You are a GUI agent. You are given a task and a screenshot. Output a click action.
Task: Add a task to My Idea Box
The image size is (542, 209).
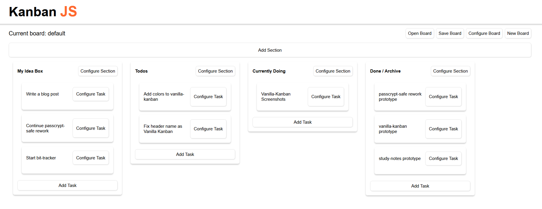click(x=67, y=185)
